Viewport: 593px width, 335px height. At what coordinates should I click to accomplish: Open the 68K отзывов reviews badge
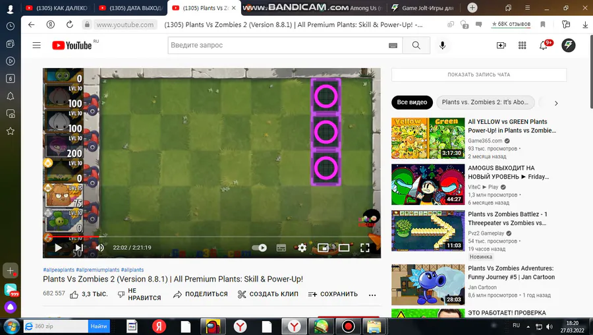(x=511, y=24)
